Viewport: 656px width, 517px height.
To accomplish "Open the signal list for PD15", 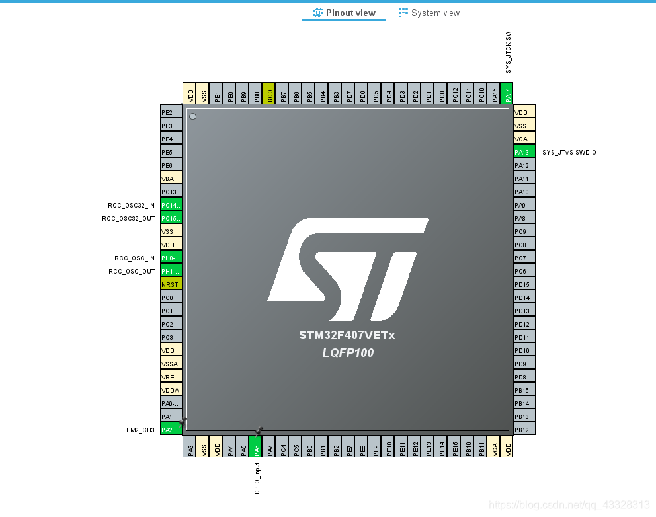I will (523, 284).
